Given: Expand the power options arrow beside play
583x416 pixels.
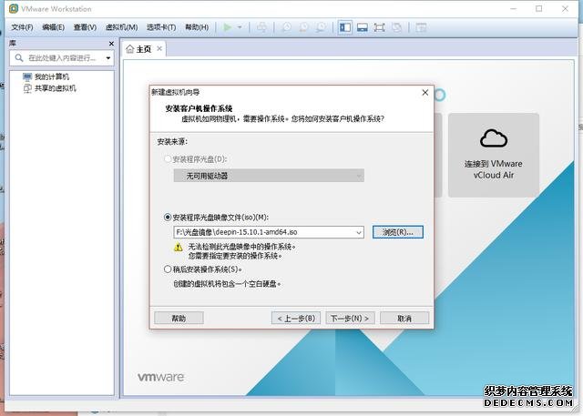Looking at the screenshot, I should [x=240, y=27].
